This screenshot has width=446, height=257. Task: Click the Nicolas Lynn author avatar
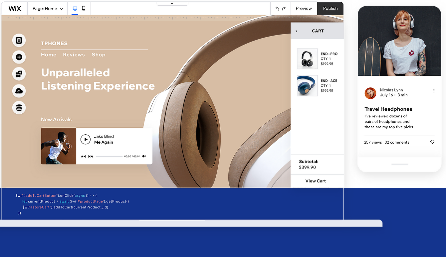click(x=370, y=93)
